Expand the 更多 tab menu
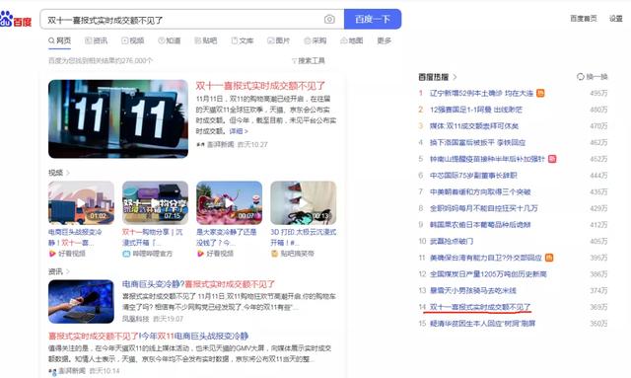This screenshot has height=378, width=631. point(385,40)
